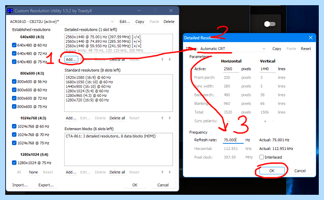This screenshot has height=200, width=324.
Task: Open vertical sync polarity dropdown
Action: pyautogui.click(x=273, y=121)
